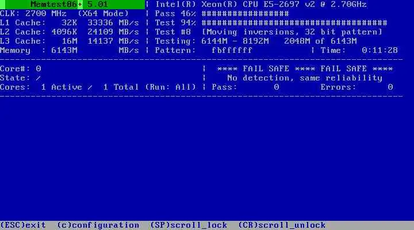Click the Test #8 moving inversions label
The width and height of the screenshot is (414, 230).
pos(269,32)
